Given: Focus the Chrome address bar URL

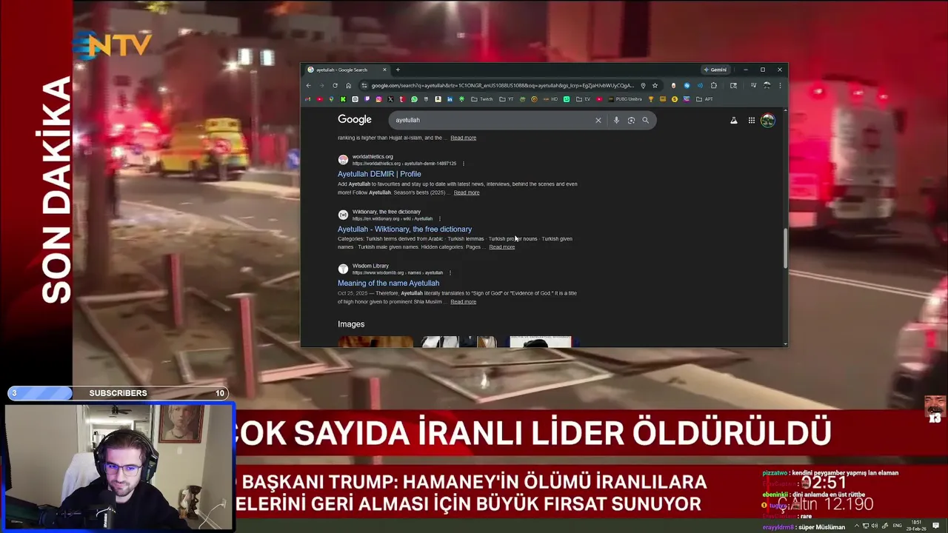Looking at the screenshot, I should pos(502,86).
